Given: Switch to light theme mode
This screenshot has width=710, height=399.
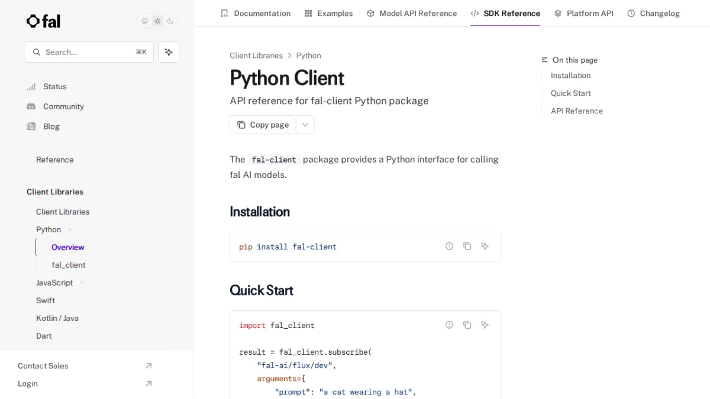Looking at the screenshot, I should (157, 21).
